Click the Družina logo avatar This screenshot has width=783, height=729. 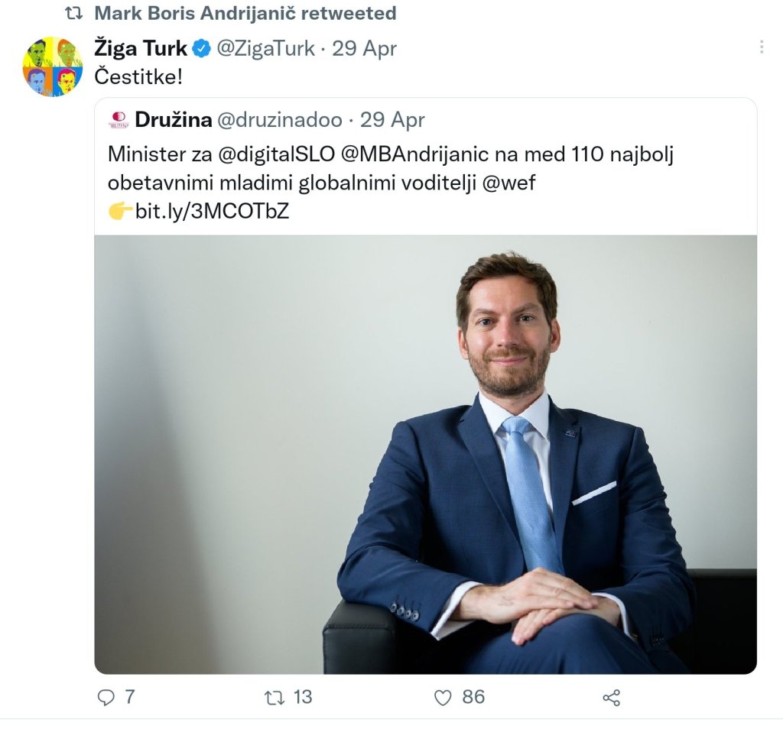(x=119, y=120)
